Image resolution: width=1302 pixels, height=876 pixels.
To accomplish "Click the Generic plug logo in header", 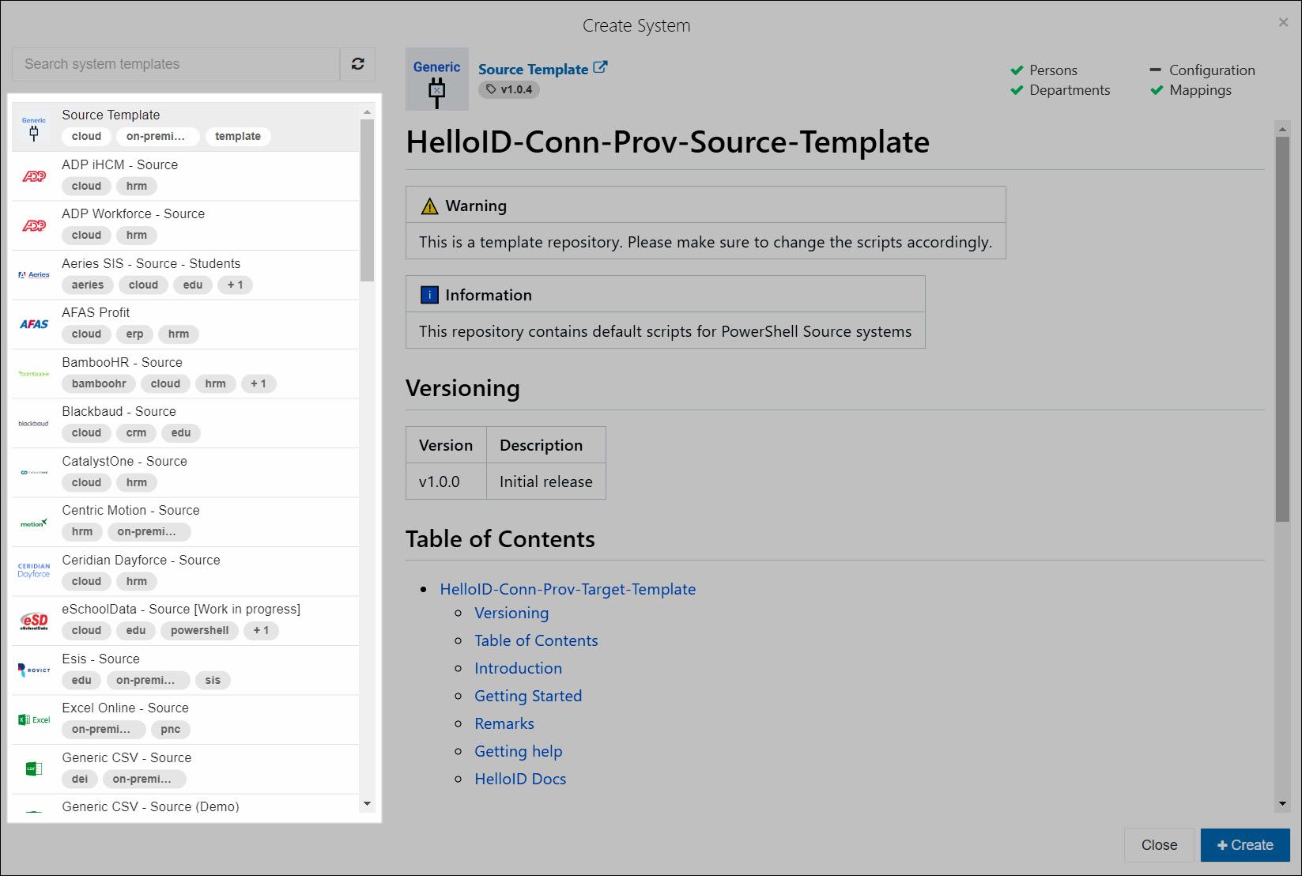I will (436, 79).
